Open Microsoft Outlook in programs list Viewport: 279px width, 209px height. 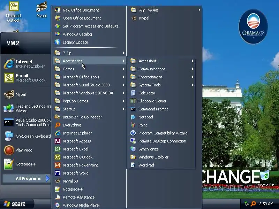pyautogui.click(x=89, y=157)
